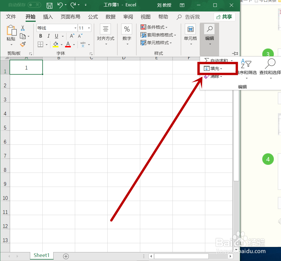Apply red Font Color
This screenshot has height=261, width=281.
pyautogui.click(x=68, y=44)
